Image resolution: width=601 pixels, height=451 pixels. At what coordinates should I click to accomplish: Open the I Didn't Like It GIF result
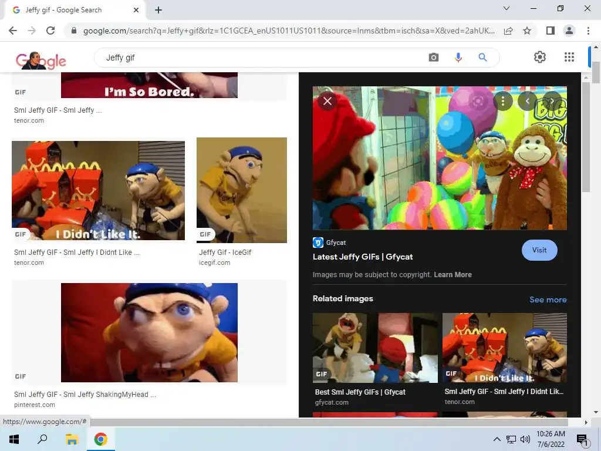pyautogui.click(x=98, y=191)
